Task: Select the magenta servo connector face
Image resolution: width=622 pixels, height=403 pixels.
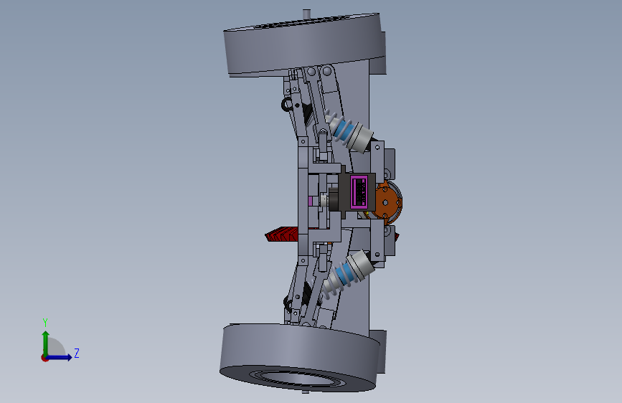Action: [x=359, y=192]
